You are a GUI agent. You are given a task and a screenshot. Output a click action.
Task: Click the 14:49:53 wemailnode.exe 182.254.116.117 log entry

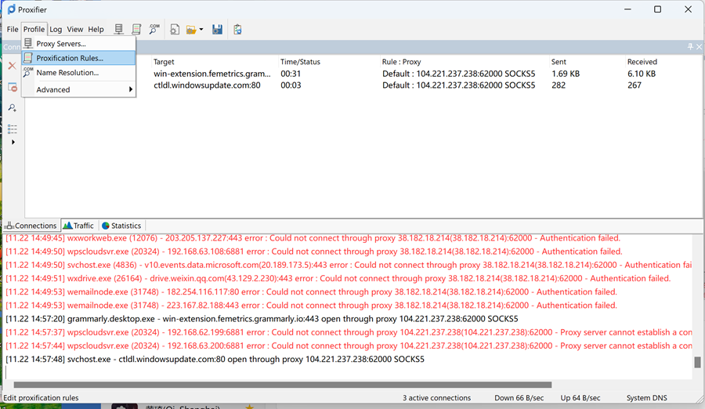tap(311, 292)
